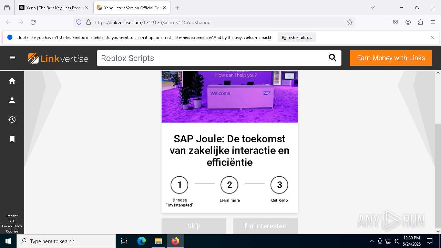
Task: Click the linkvertise URL address bar
Action: [x=214, y=22]
